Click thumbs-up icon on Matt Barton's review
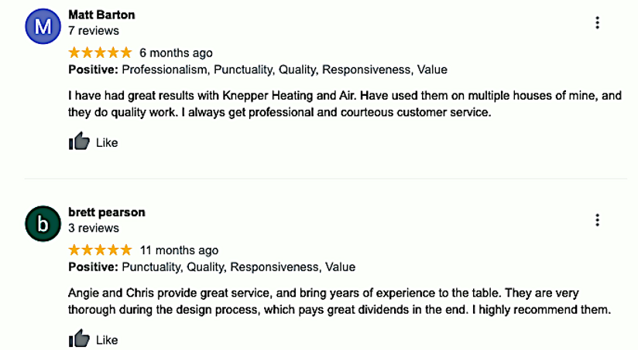 [79, 142]
